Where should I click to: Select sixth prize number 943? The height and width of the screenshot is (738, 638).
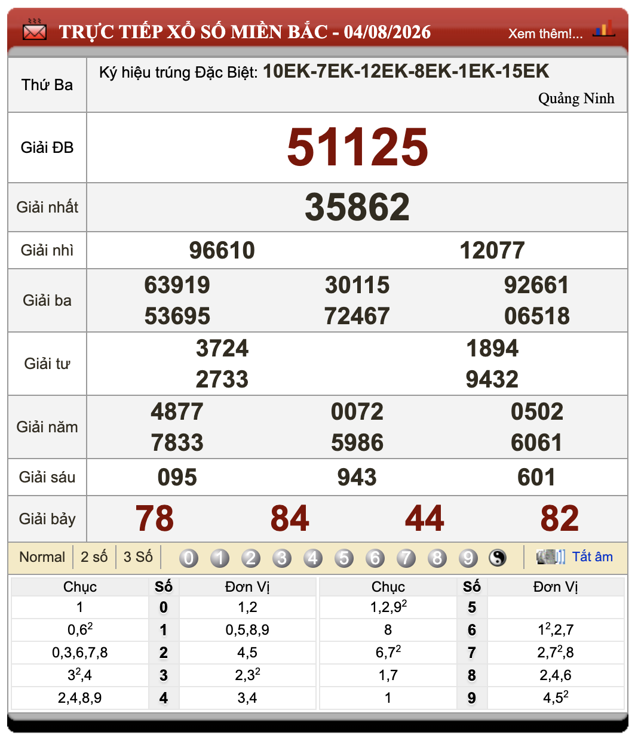click(x=357, y=477)
